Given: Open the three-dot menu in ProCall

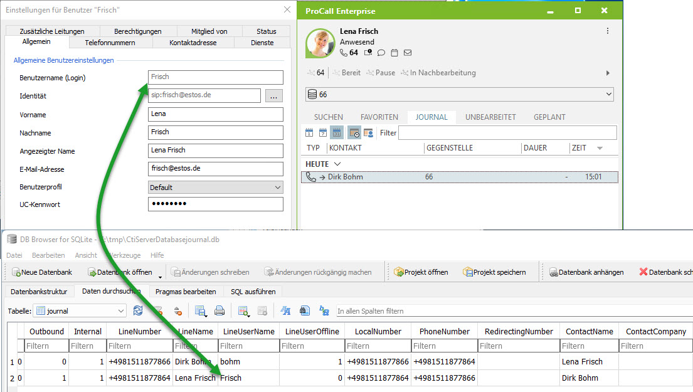Looking at the screenshot, I should tap(607, 31).
